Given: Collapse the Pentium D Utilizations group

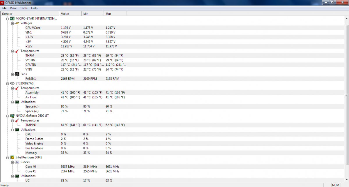Looking at the screenshot, I should tap(12, 176).
